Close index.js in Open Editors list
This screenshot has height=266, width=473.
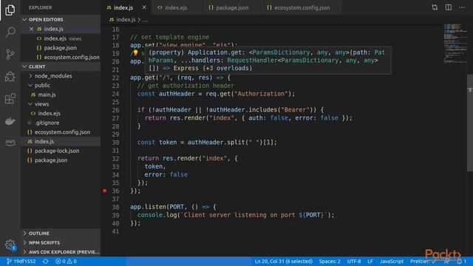click(31, 29)
